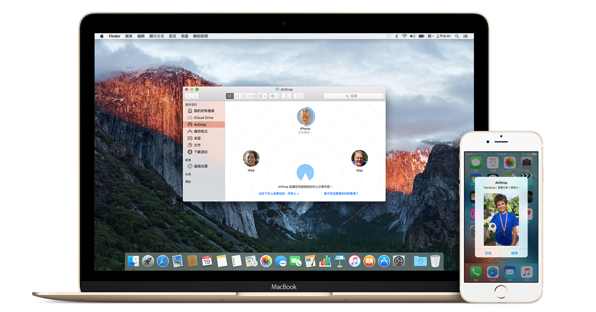Tap 拒絕 on iPhone AirDrop alert

pos(488,253)
